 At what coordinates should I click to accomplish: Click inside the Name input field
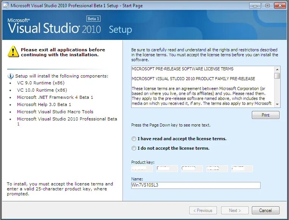pyautogui.click(x=196, y=185)
